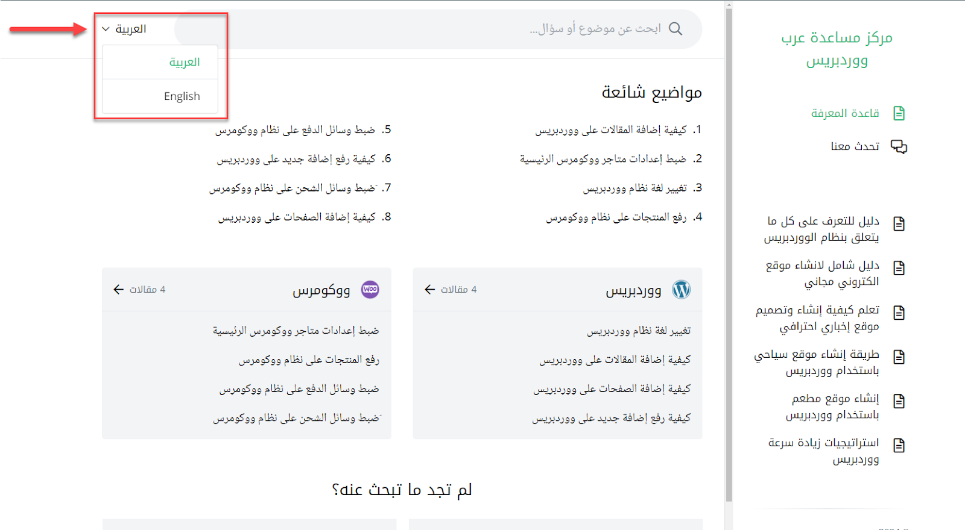View all 4 مقالات in ووردبريس card
The height and width of the screenshot is (530, 965).
click(458, 290)
